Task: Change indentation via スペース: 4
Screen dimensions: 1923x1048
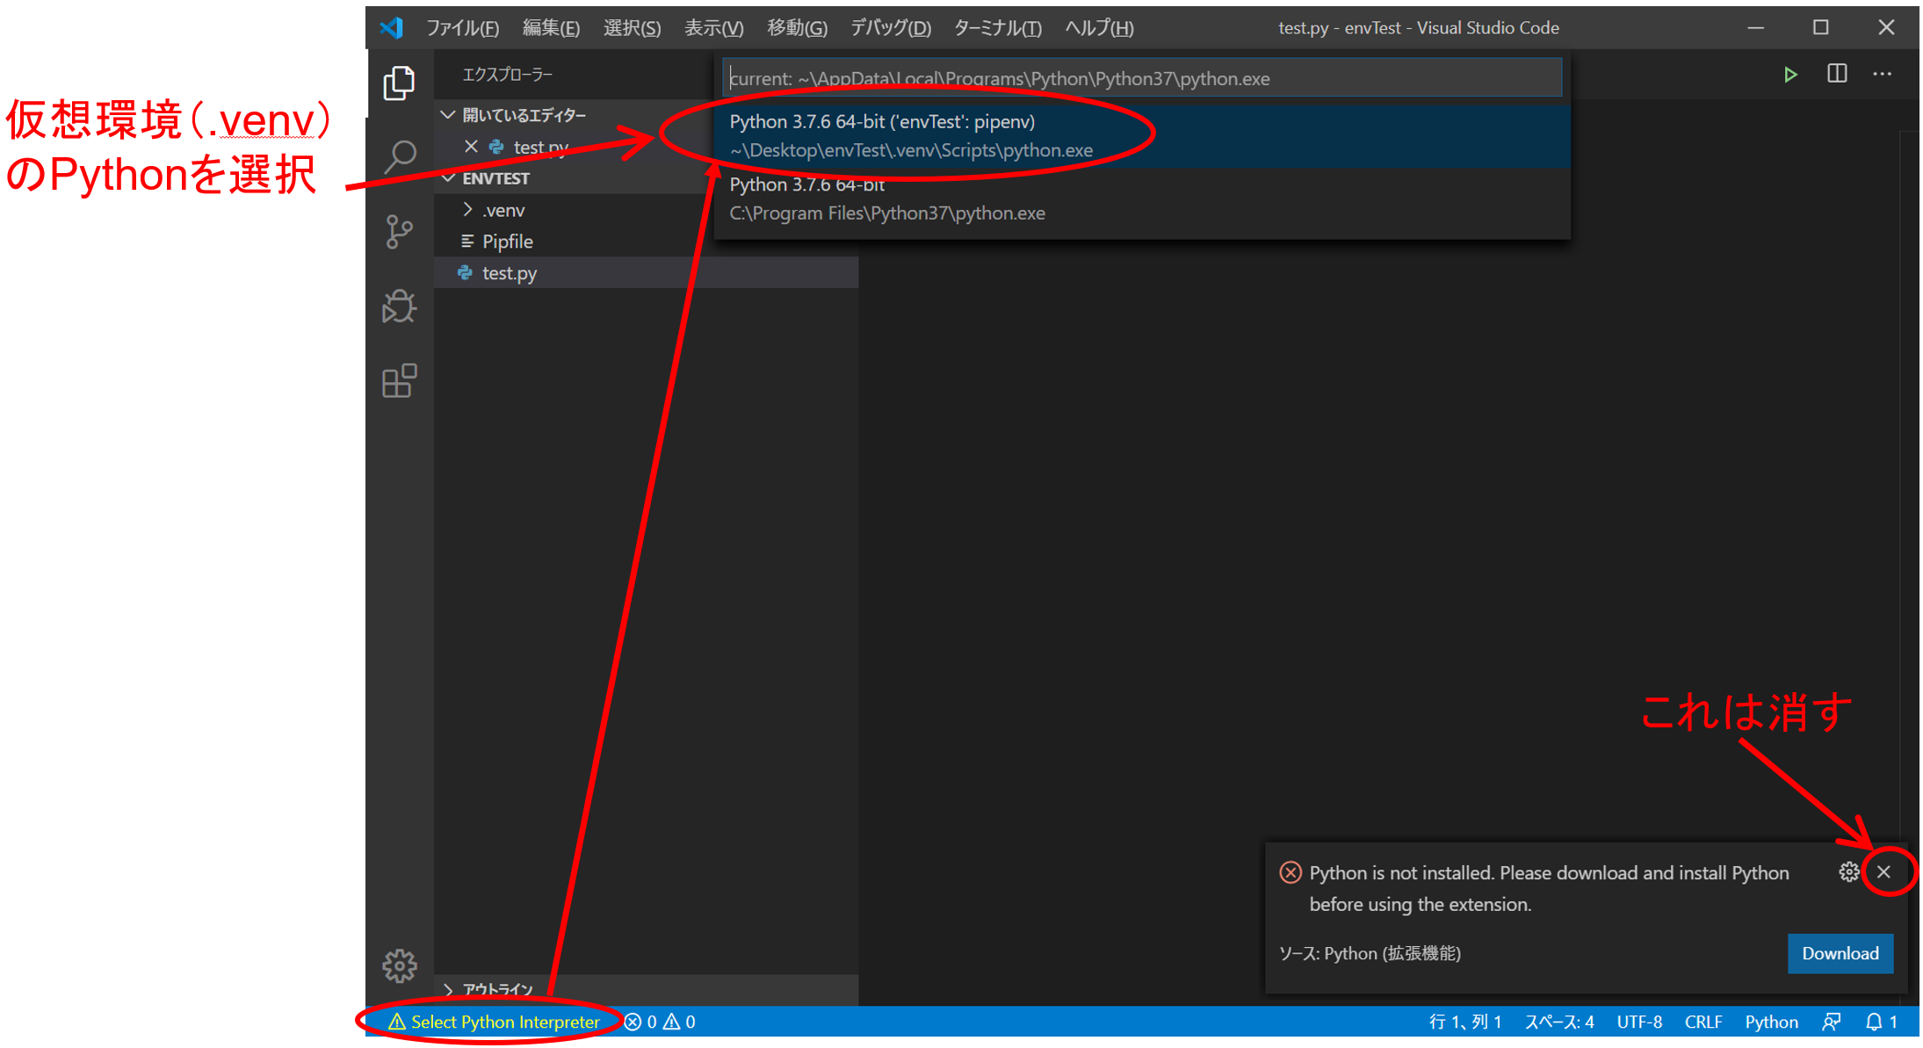Action: (1558, 1022)
